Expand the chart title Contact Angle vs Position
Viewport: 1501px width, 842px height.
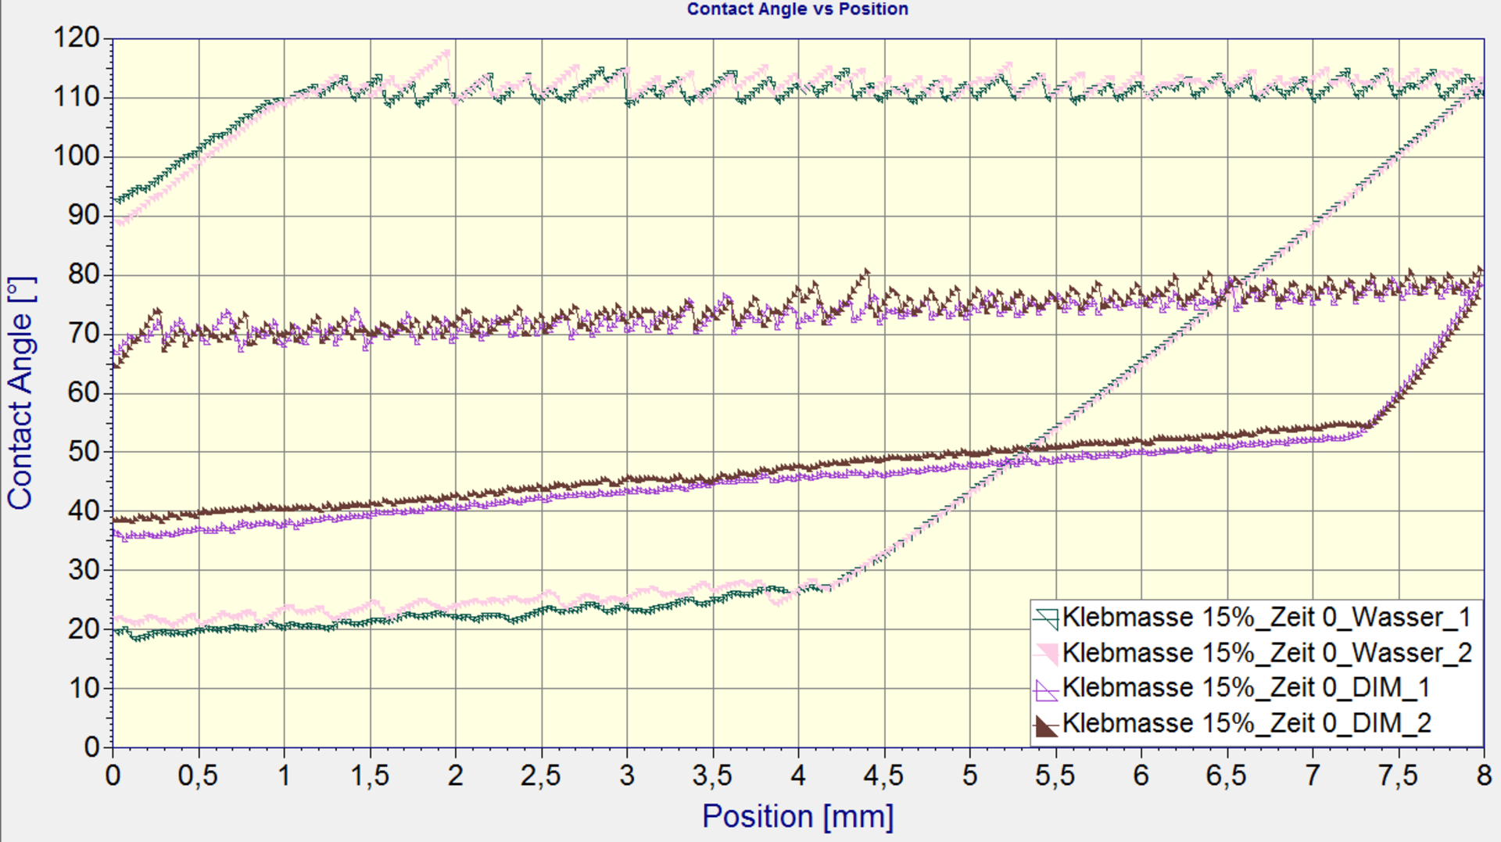tap(797, 9)
